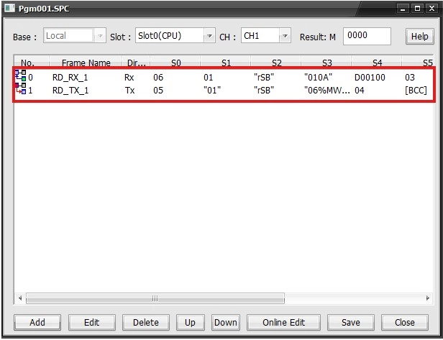443x340 pixels.
Task: Click the 03 value in S5
Action: tap(410, 78)
